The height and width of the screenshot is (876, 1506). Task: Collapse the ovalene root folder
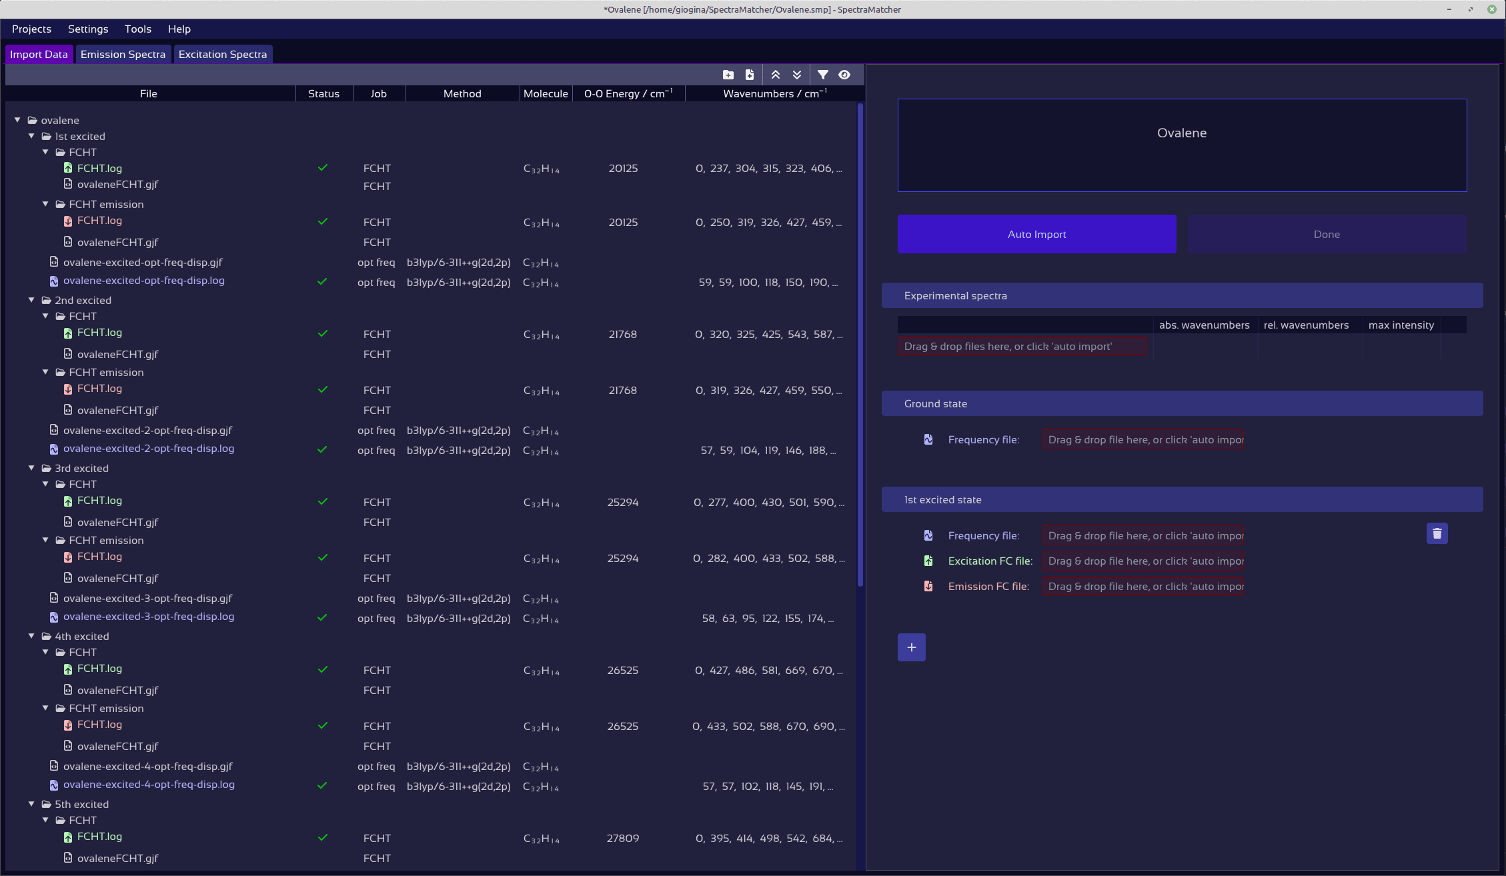click(x=18, y=120)
